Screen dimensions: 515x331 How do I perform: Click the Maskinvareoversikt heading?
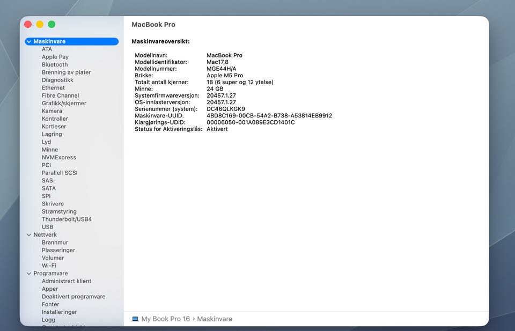pos(160,41)
